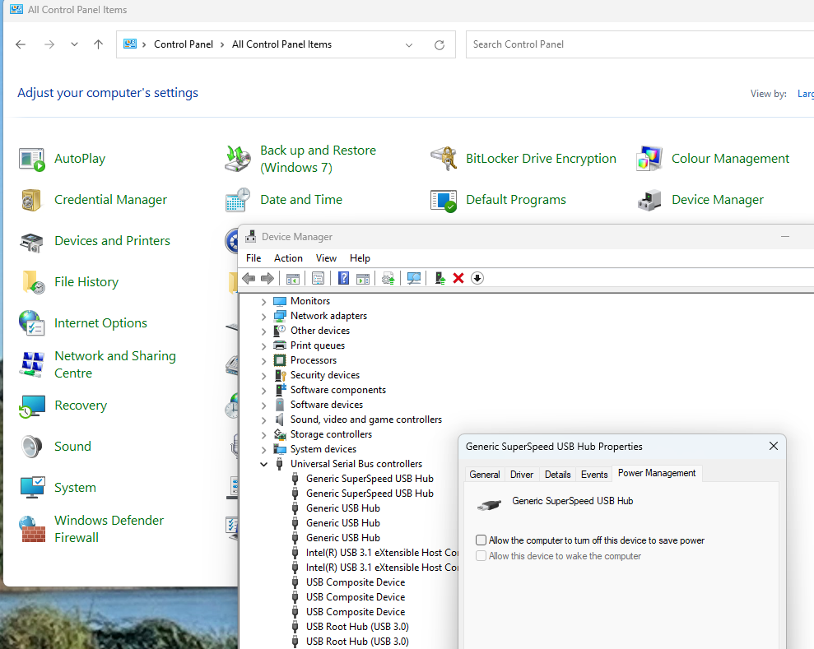Expand the System devices node
The height and width of the screenshot is (649, 814).
(x=263, y=450)
